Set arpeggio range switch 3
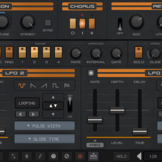This screenshot has width=162, height=162. click(x=47, y=52)
